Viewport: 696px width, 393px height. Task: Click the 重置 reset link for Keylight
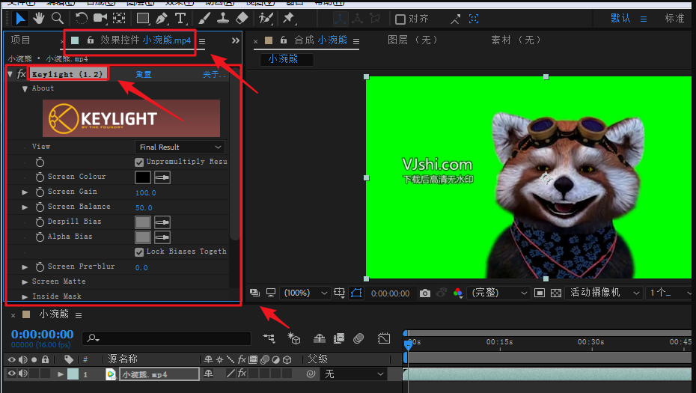coord(144,75)
